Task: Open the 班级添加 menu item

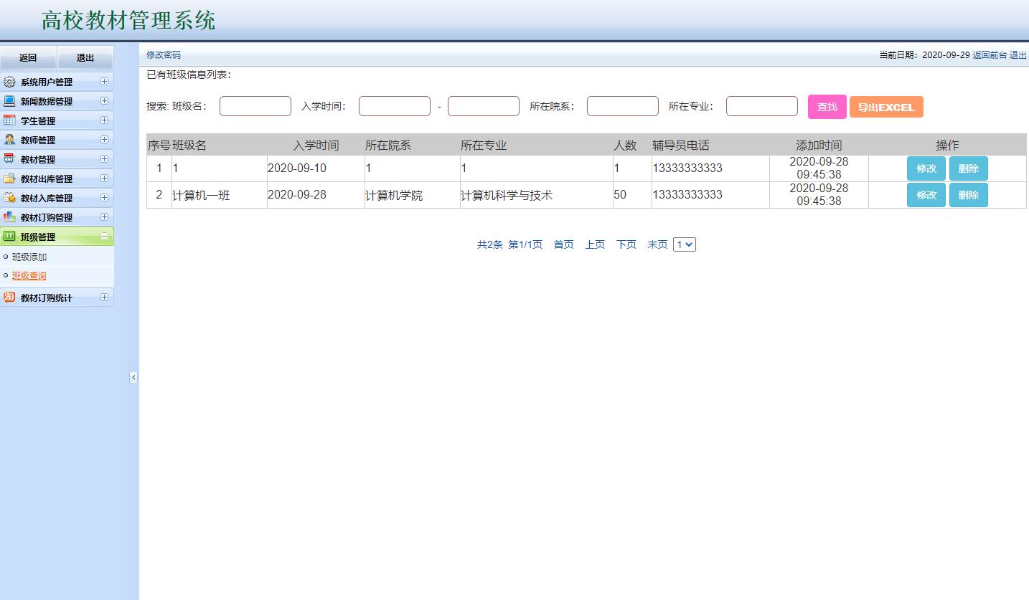Action: pos(29,257)
